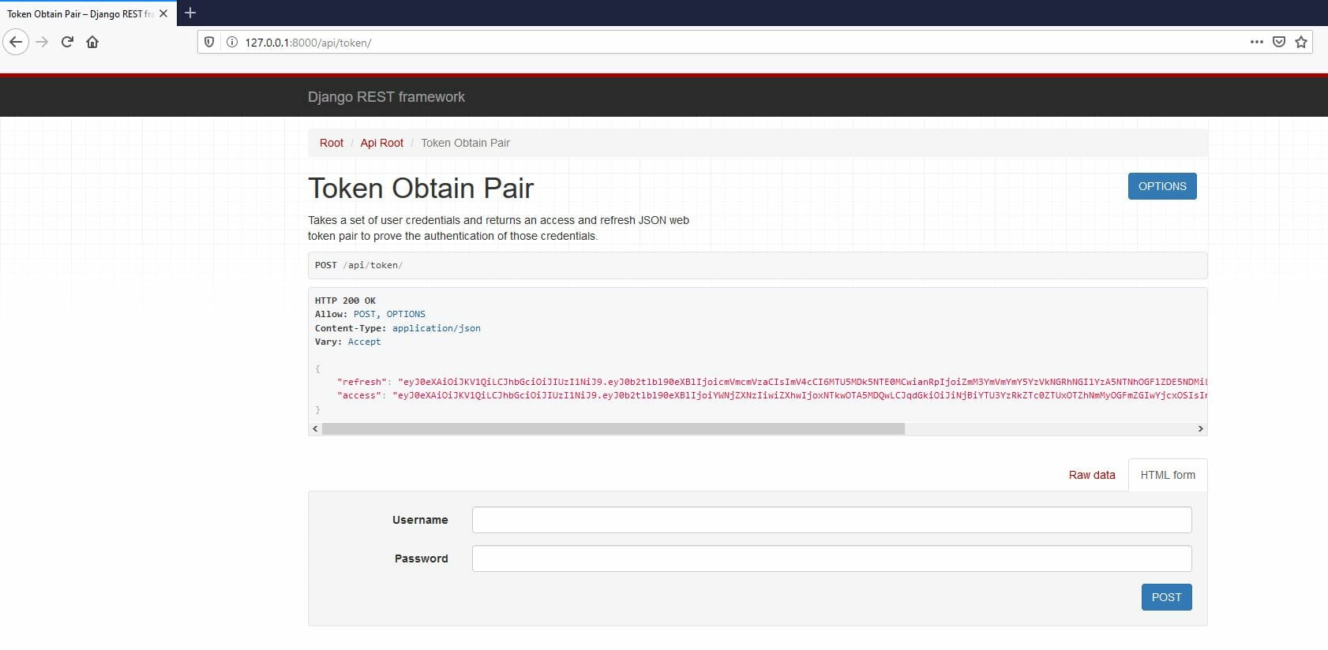The height and width of the screenshot is (650, 1328).
Task: Focus the Username input field
Action: click(x=831, y=520)
